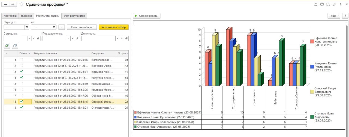The width and height of the screenshot is (349, 137).
Task: Click the uncheck all rows icon
Action: 15,45
